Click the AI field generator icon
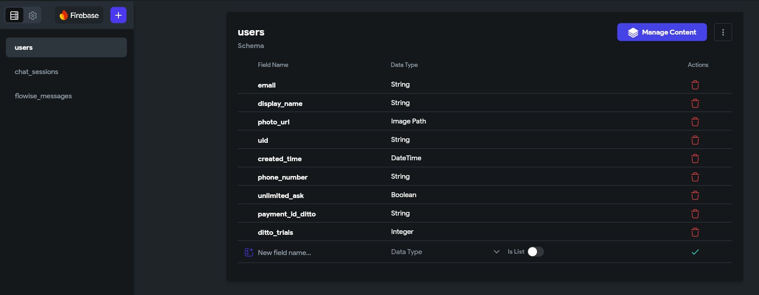Screen dimensions: 759x295 click(249, 252)
